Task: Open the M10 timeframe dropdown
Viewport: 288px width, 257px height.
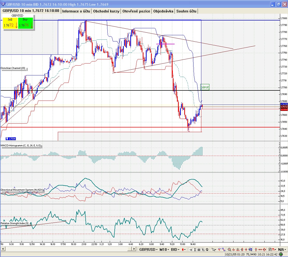Action: [x=164, y=249]
